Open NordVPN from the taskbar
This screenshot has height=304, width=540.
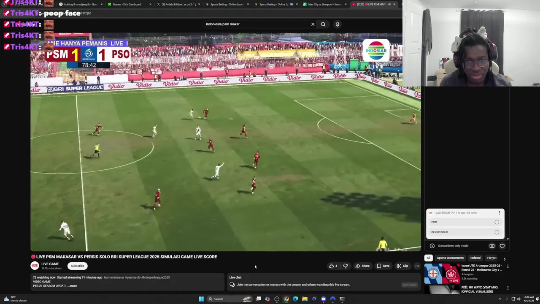point(333,299)
